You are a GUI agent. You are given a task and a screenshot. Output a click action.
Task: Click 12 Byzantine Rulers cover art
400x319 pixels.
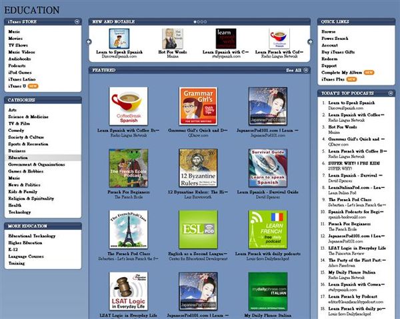tap(198, 168)
